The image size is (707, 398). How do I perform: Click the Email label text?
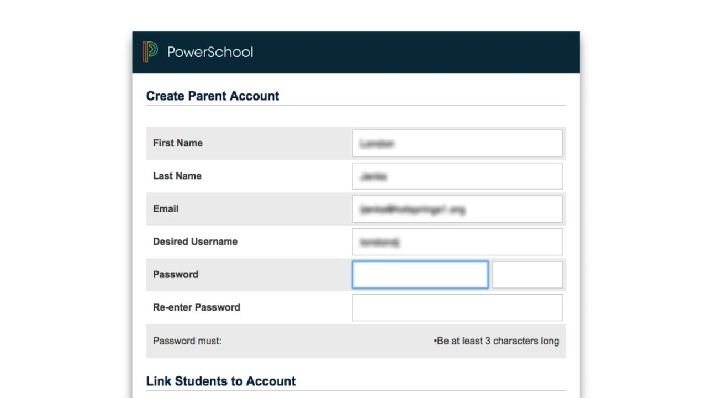[166, 209]
